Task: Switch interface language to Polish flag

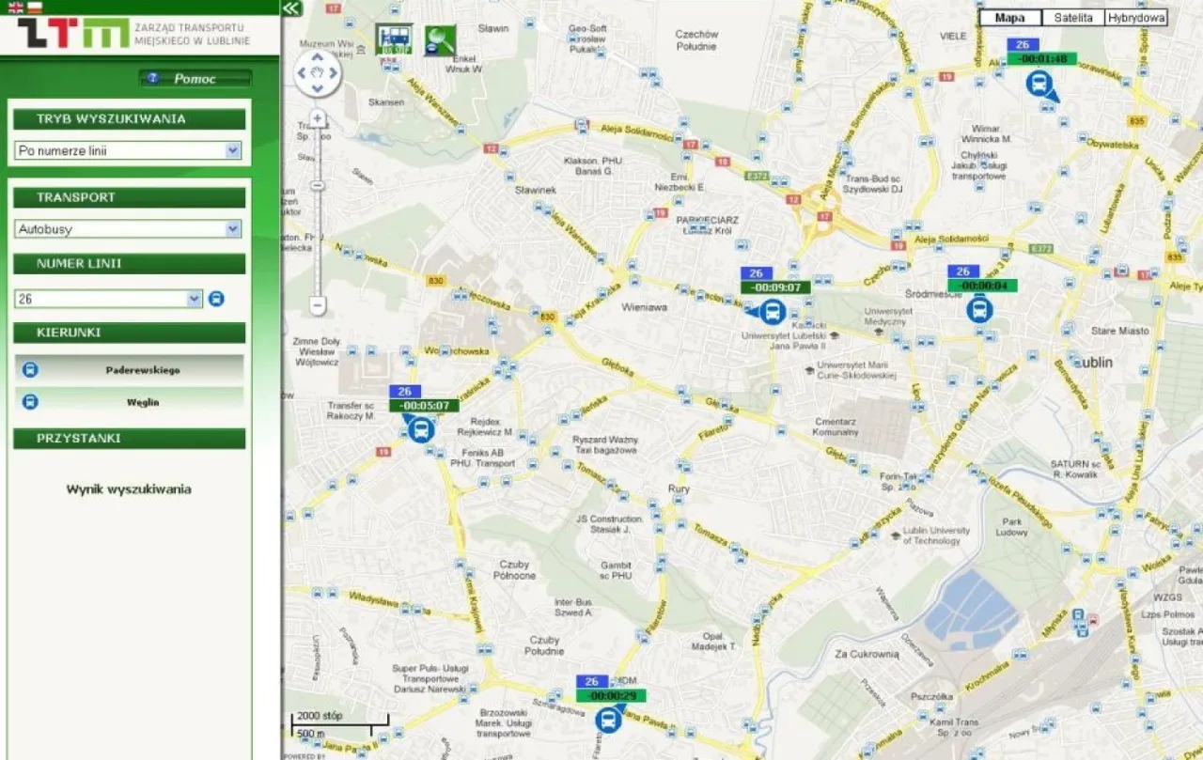Action: tap(35, 7)
